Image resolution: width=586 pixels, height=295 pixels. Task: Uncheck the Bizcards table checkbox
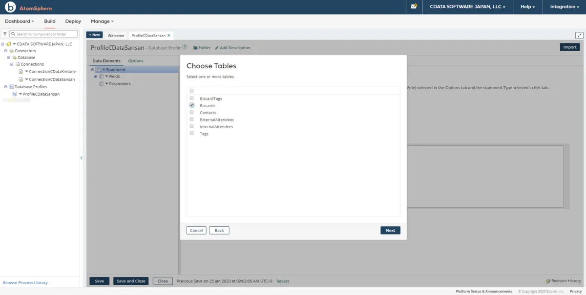point(192,105)
